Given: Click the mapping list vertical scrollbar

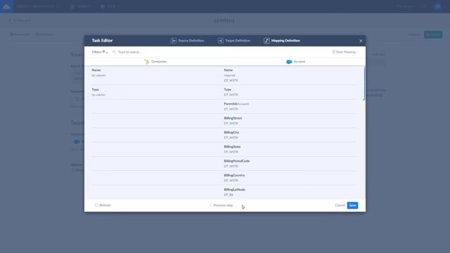Looking at the screenshot, I should click(364, 84).
